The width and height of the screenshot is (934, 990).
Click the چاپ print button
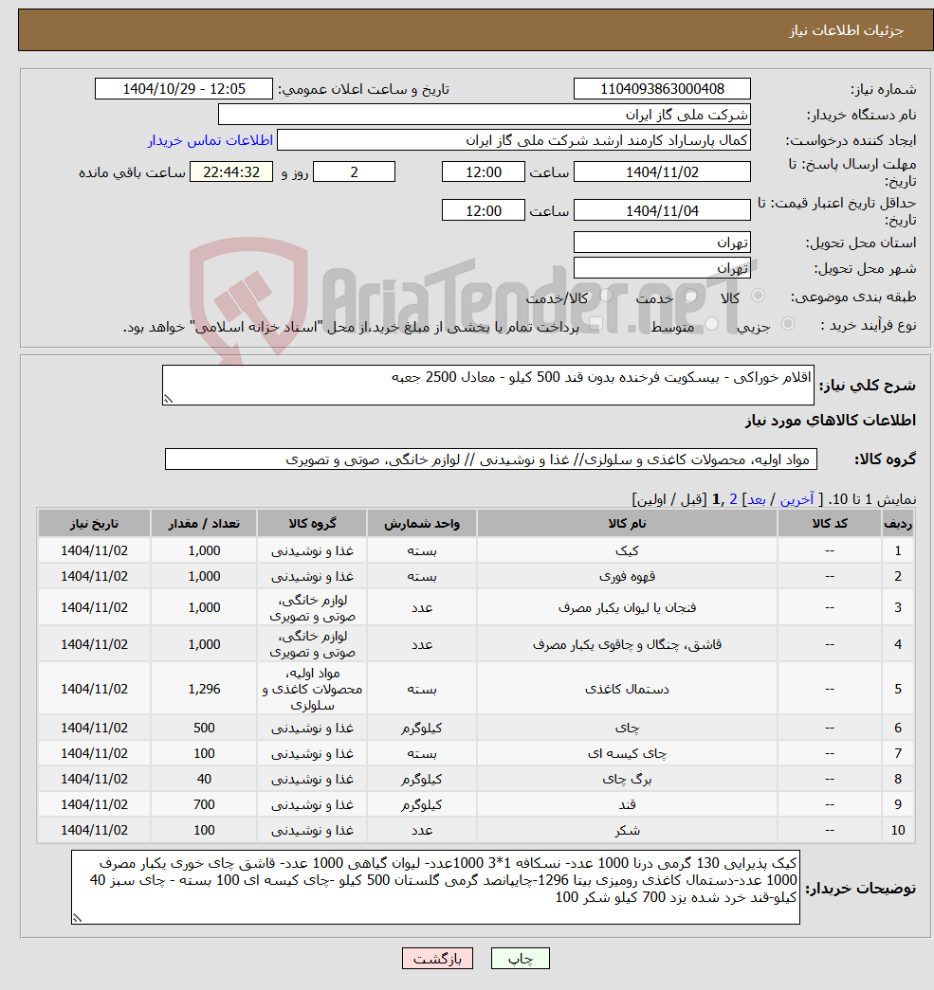click(520, 959)
